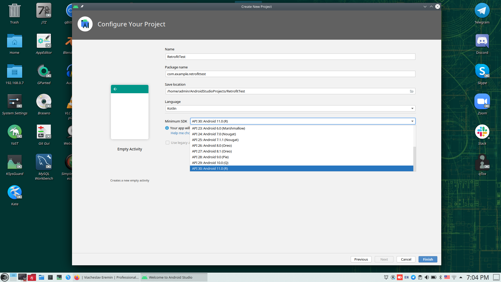Click into the Package name field
501x282 pixels.
(290, 74)
